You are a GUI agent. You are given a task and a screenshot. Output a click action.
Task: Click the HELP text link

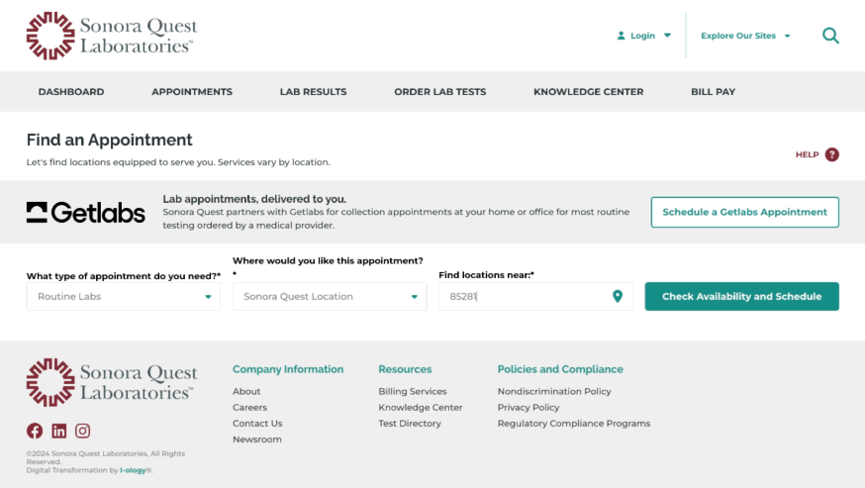807,154
